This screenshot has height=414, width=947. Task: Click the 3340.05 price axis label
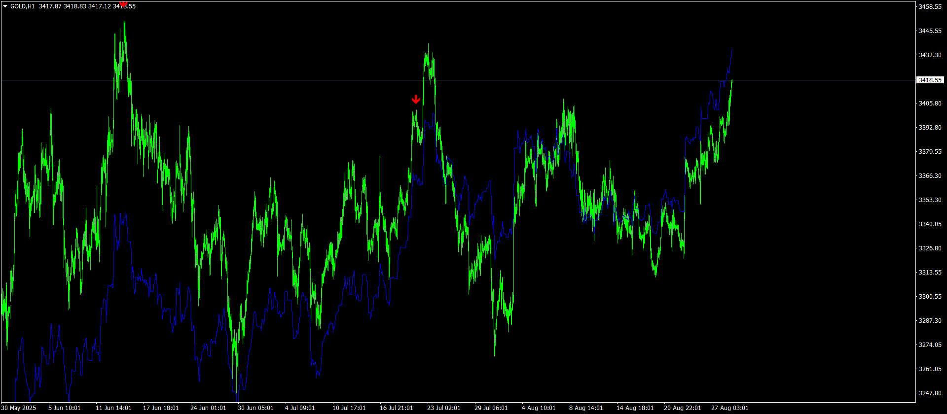point(930,224)
